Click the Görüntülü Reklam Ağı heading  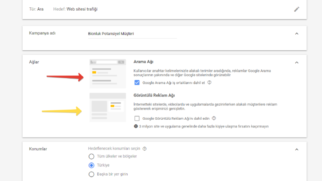pos(154,95)
